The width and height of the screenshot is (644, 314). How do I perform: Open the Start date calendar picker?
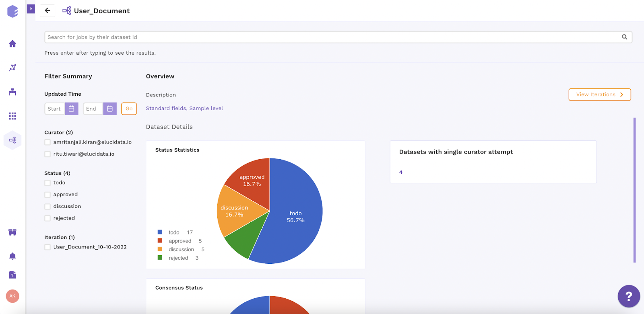coord(72,109)
